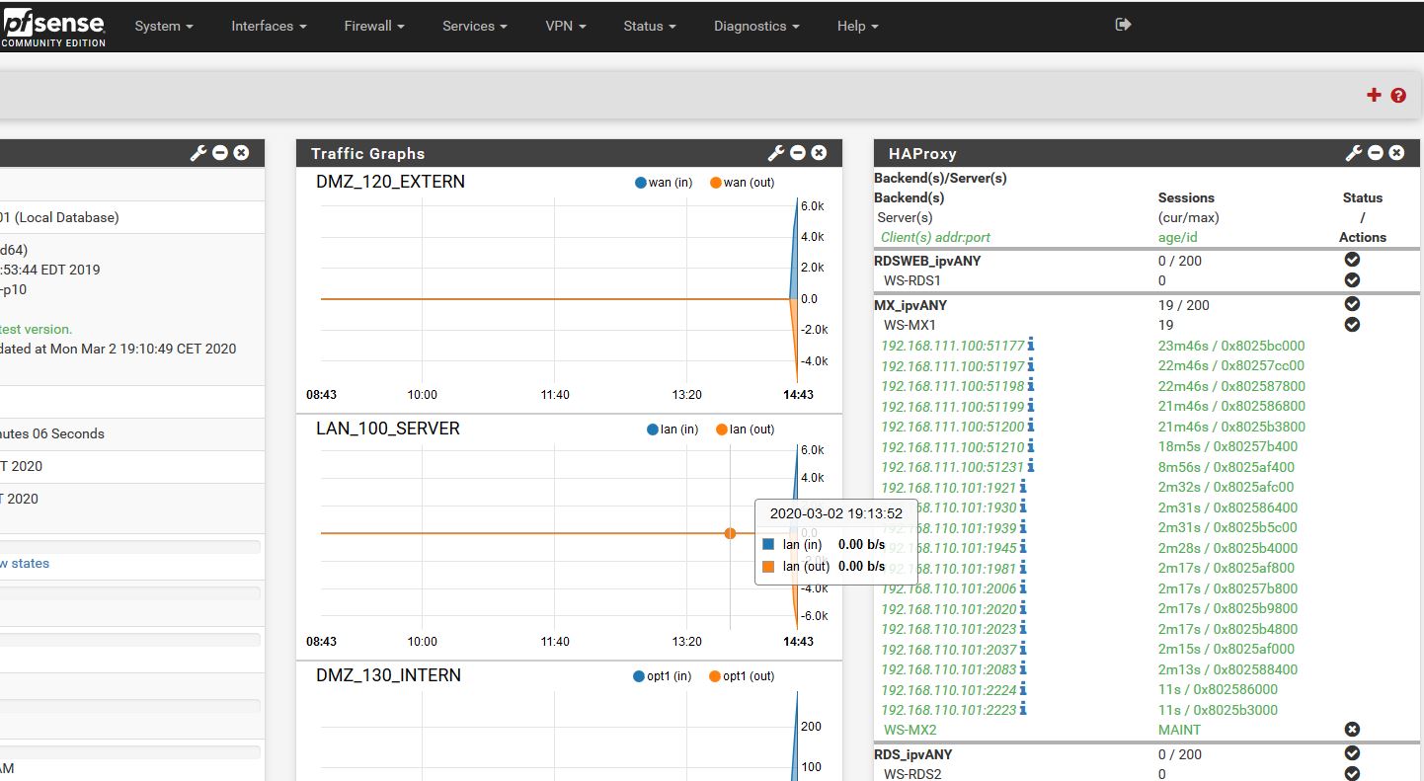Toggle lan (out) legend in LAN_100_SERVER graph
The image size is (1424, 781).
(746, 430)
